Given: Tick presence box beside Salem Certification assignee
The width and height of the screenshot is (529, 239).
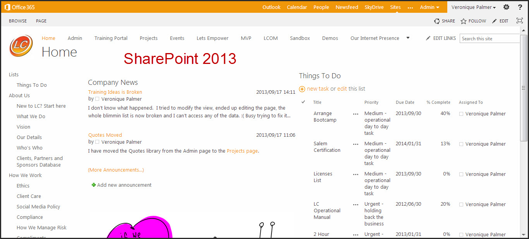Looking at the screenshot, I should [461, 144].
